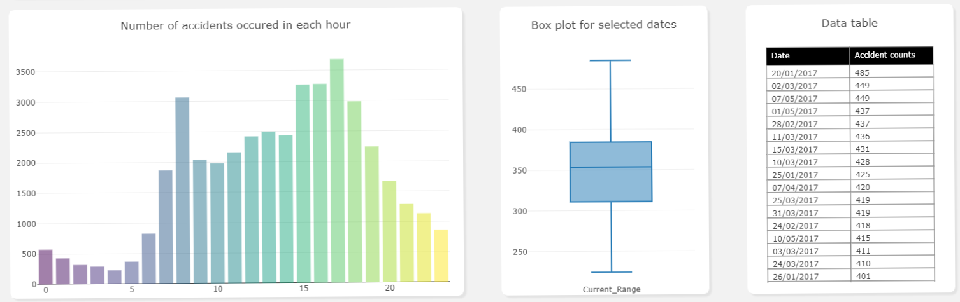960x302 pixels.
Task: Click the tallest bar at hour 17
Action: [337, 170]
